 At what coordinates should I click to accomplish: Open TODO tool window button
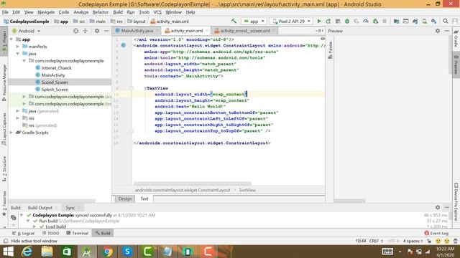[x=50, y=233]
